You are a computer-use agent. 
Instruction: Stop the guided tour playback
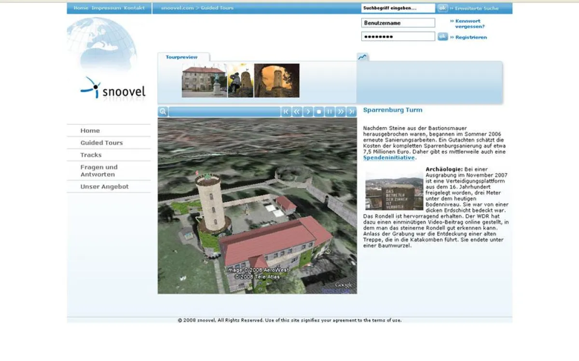[318, 112]
